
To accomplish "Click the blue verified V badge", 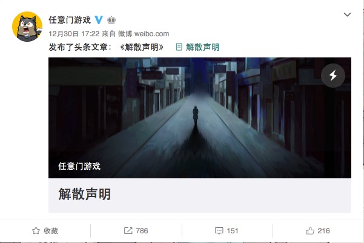I will point(99,20).
